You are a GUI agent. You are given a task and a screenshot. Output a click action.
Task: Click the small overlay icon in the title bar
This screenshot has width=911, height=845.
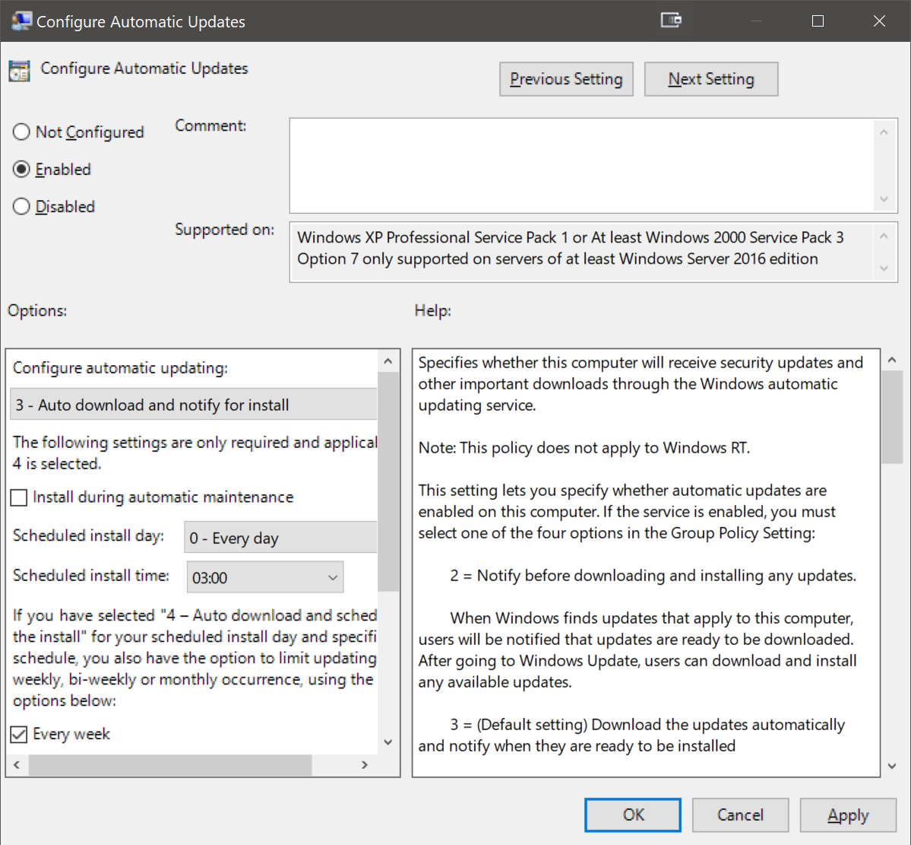671,21
